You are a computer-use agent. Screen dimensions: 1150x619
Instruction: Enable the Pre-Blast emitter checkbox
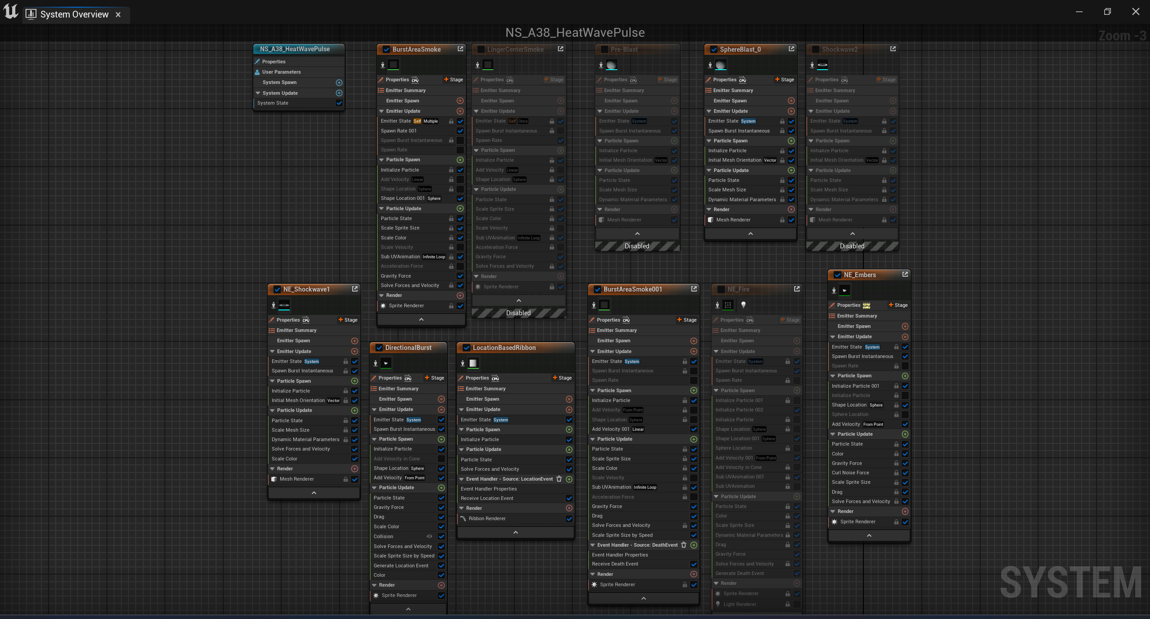click(x=605, y=49)
